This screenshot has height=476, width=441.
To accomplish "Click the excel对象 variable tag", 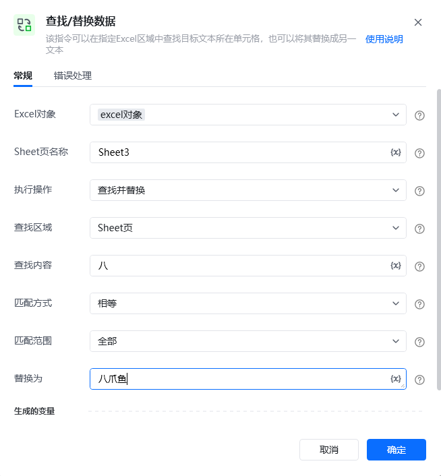I will 121,115.
